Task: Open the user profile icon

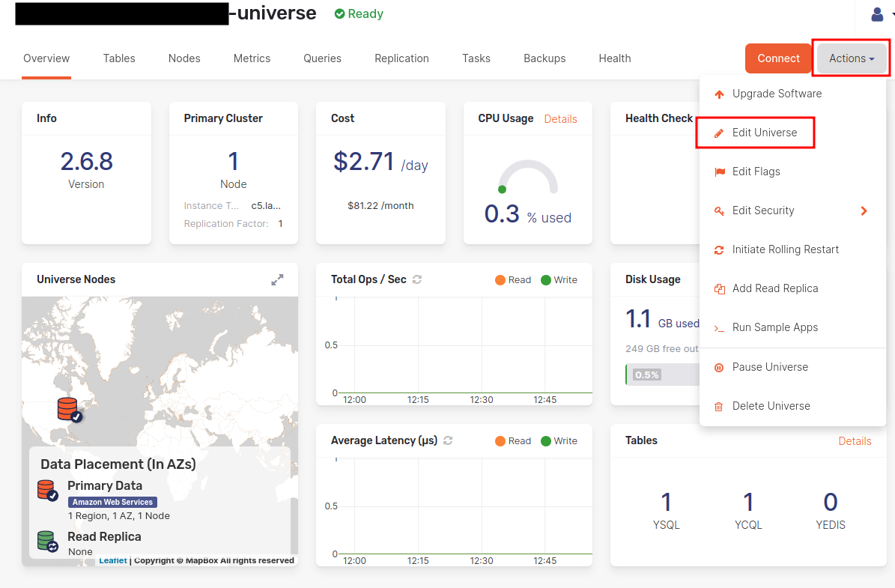Action: (876, 13)
